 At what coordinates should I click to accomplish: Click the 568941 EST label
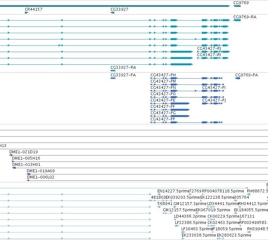[165, 204]
